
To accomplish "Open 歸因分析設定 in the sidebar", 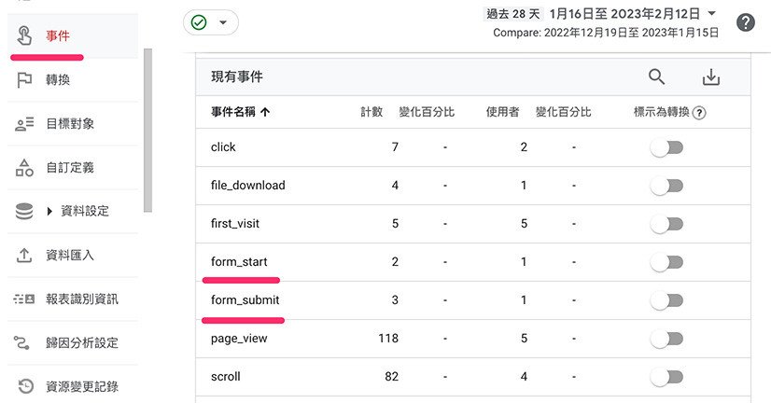I will click(82, 343).
